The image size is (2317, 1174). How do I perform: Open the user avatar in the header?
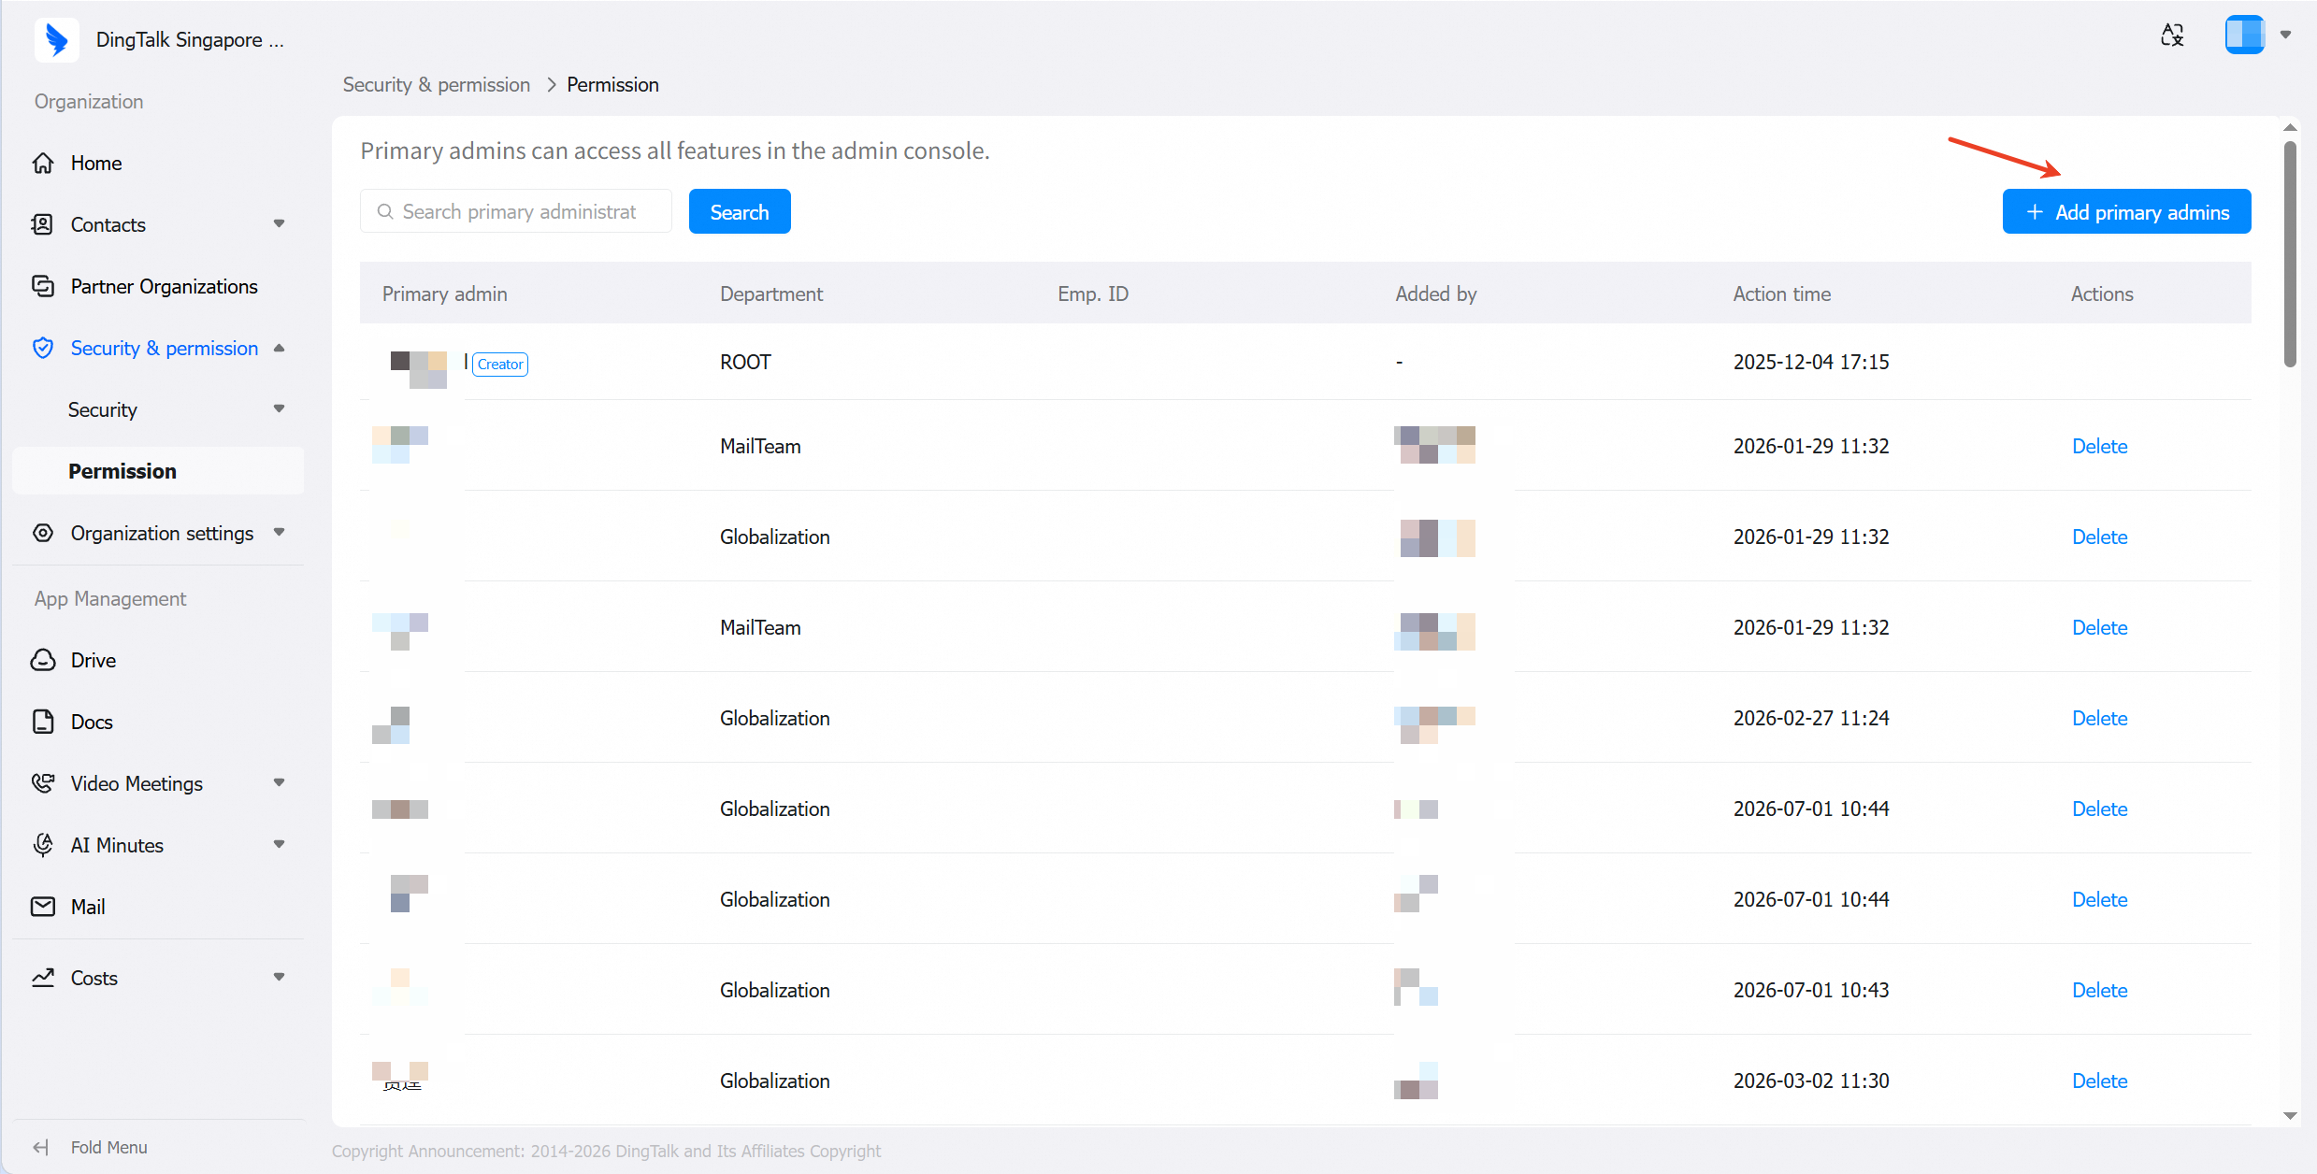point(2244,36)
